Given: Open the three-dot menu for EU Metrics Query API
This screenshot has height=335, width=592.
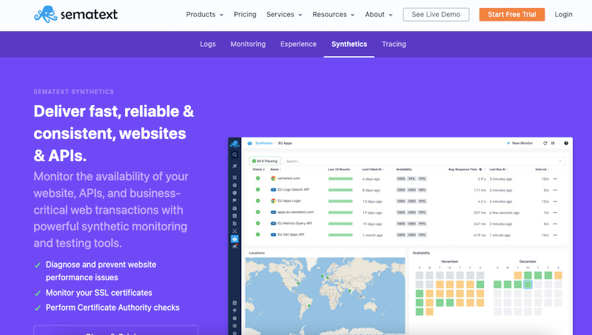Looking at the screenshot, I should [x=556, y=224].
